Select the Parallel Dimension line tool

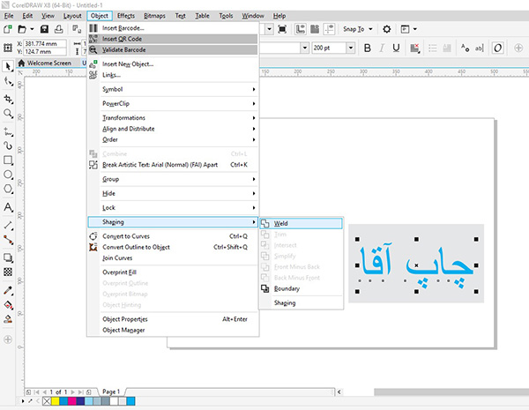click(x=8, y=225)
